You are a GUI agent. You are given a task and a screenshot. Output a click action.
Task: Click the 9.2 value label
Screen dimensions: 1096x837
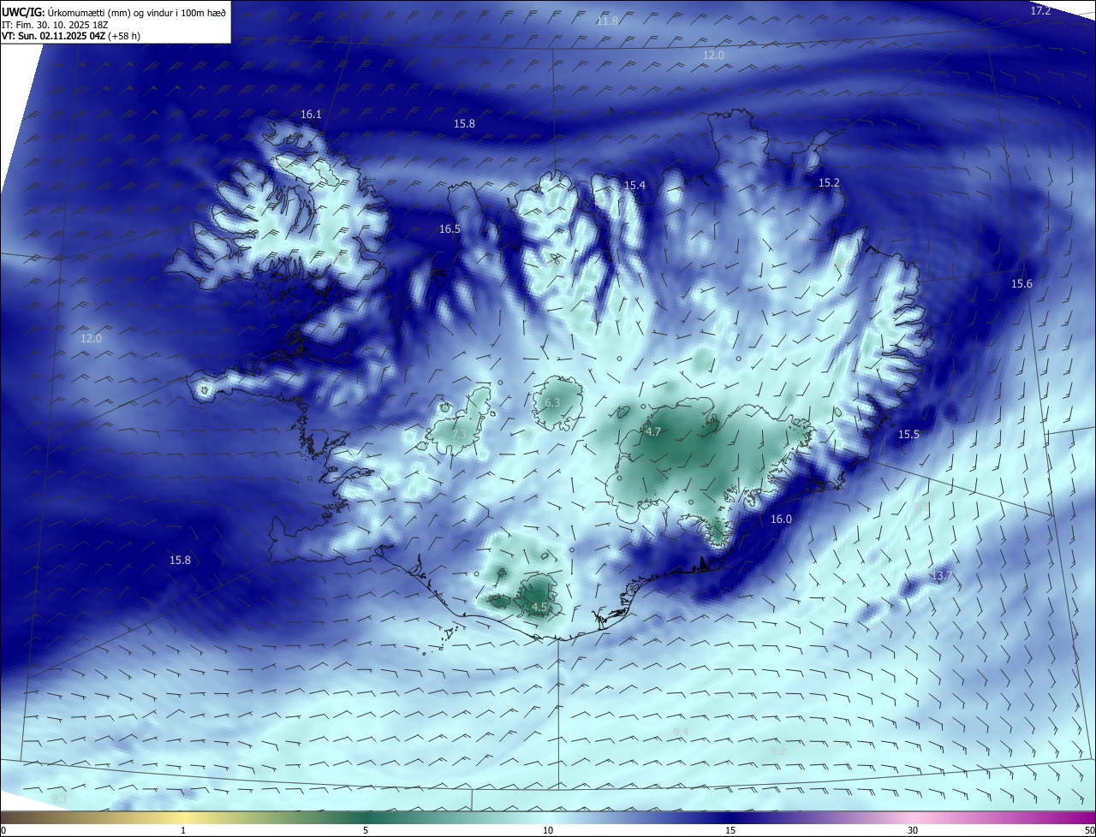[778, 750]
